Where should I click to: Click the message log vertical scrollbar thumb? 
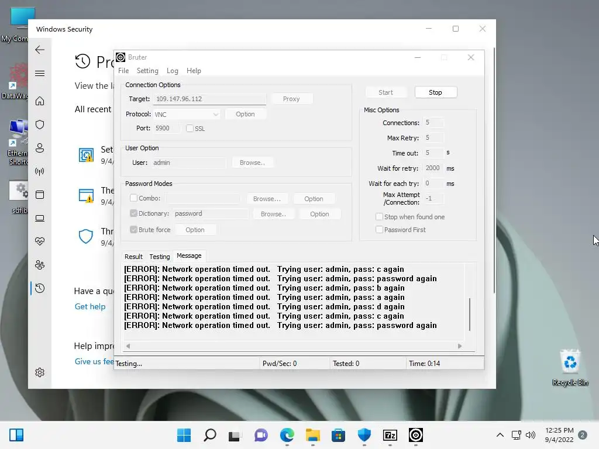coord(470,314)
